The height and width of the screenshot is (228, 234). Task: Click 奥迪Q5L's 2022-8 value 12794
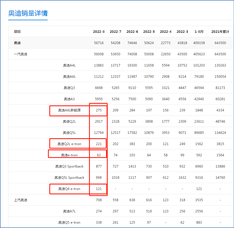(99, 133)
